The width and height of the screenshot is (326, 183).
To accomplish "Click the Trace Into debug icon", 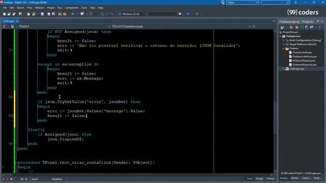I will coord(102,14).
